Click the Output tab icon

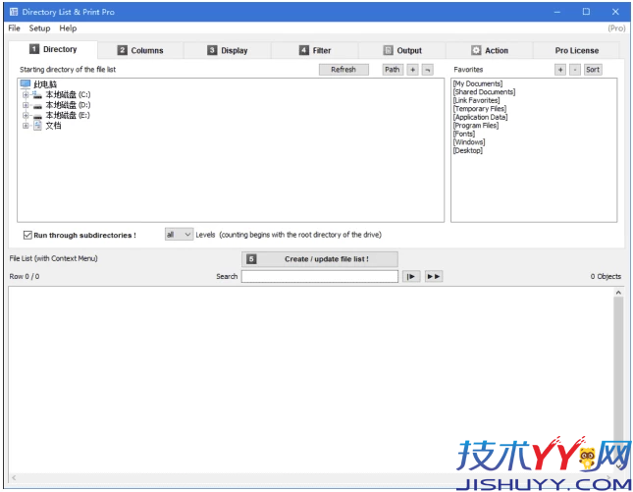(x=388, y=50)
